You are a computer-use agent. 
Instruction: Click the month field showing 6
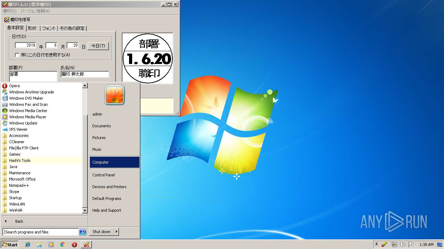pos(51,45)
